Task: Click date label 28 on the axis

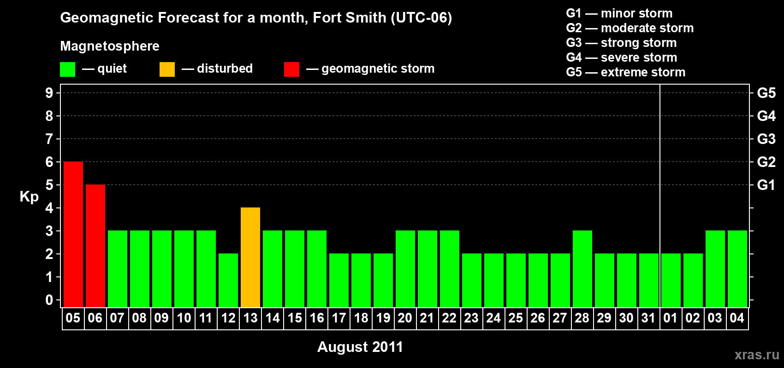Action: point(582,318)
